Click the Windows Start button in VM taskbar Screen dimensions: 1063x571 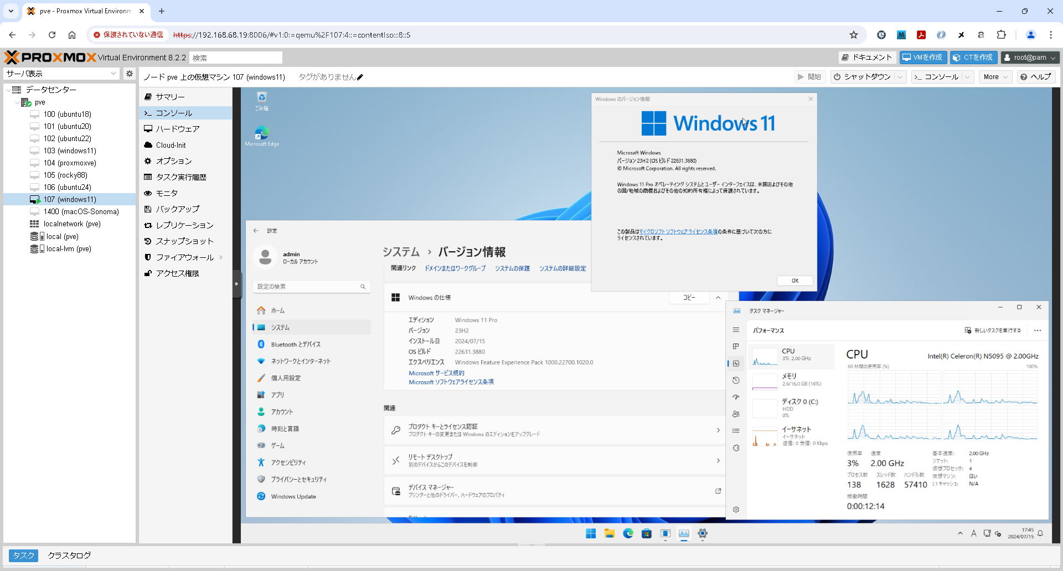[591, 533]
